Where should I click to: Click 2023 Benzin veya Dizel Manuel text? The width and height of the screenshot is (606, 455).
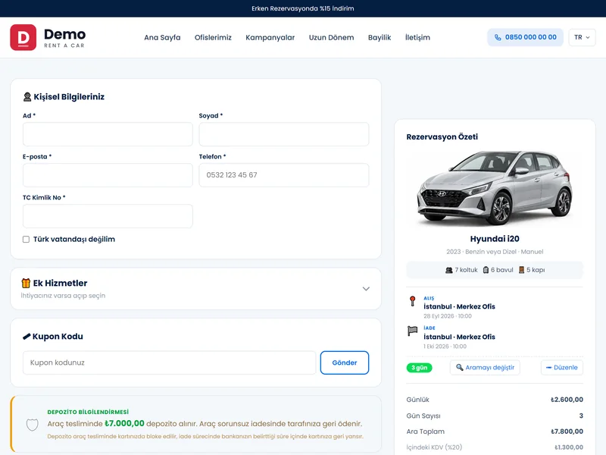click(495, 252)
